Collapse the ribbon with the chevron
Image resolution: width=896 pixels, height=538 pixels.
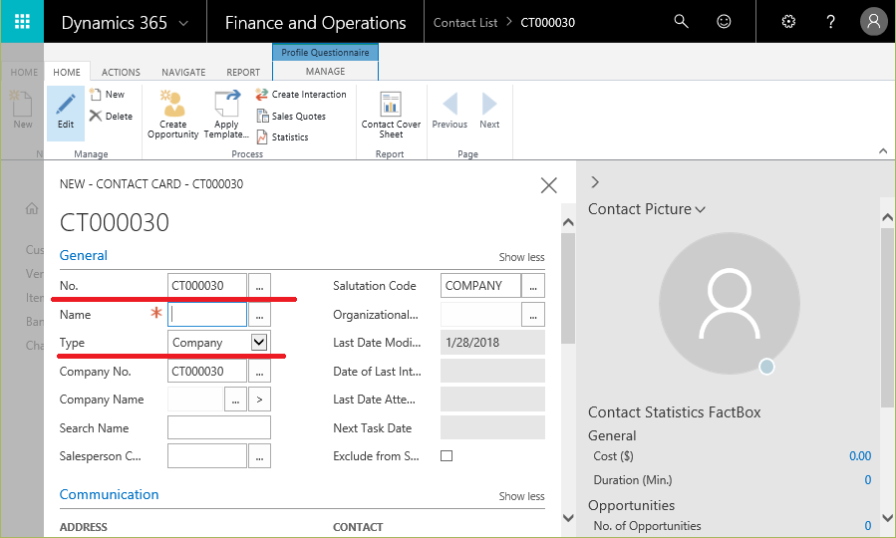pyautogui.click(x=883, y=151)
